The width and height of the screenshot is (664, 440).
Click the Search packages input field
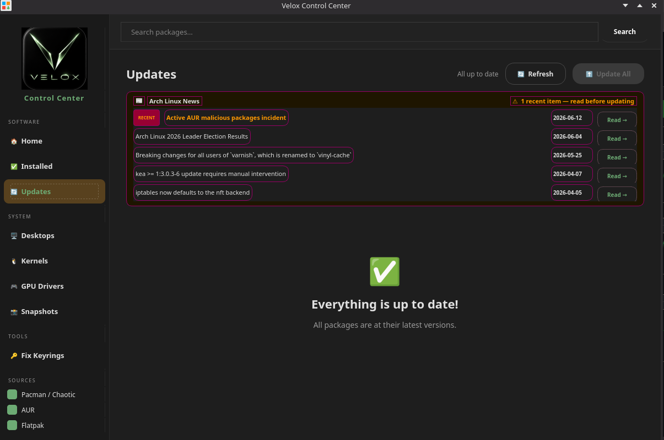coord(359,32)
